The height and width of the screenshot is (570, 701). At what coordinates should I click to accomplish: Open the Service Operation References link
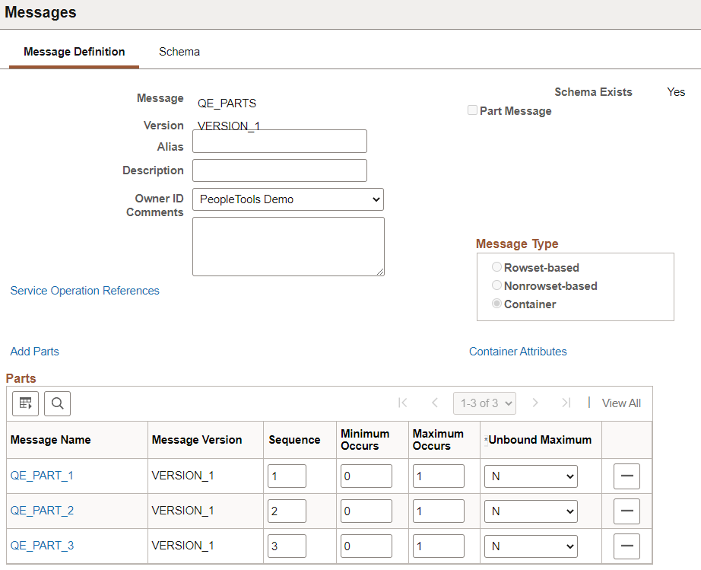[84, 291]
